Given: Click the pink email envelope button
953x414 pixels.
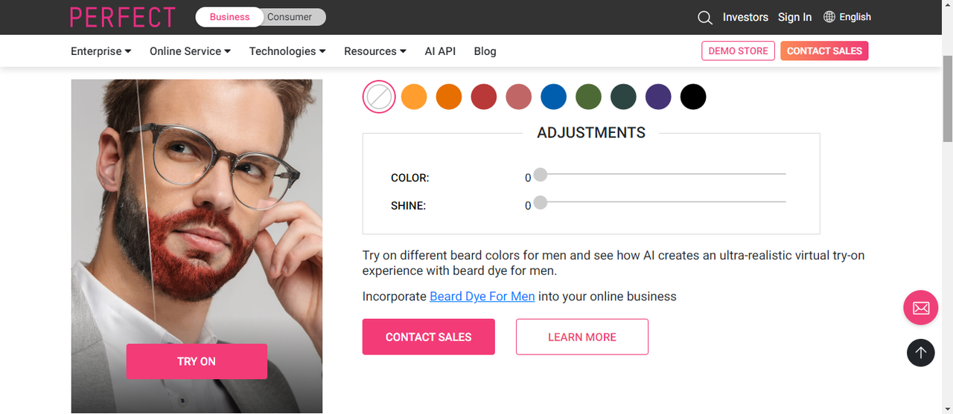Looking at the screenshot, I should [x=920, y=308].
